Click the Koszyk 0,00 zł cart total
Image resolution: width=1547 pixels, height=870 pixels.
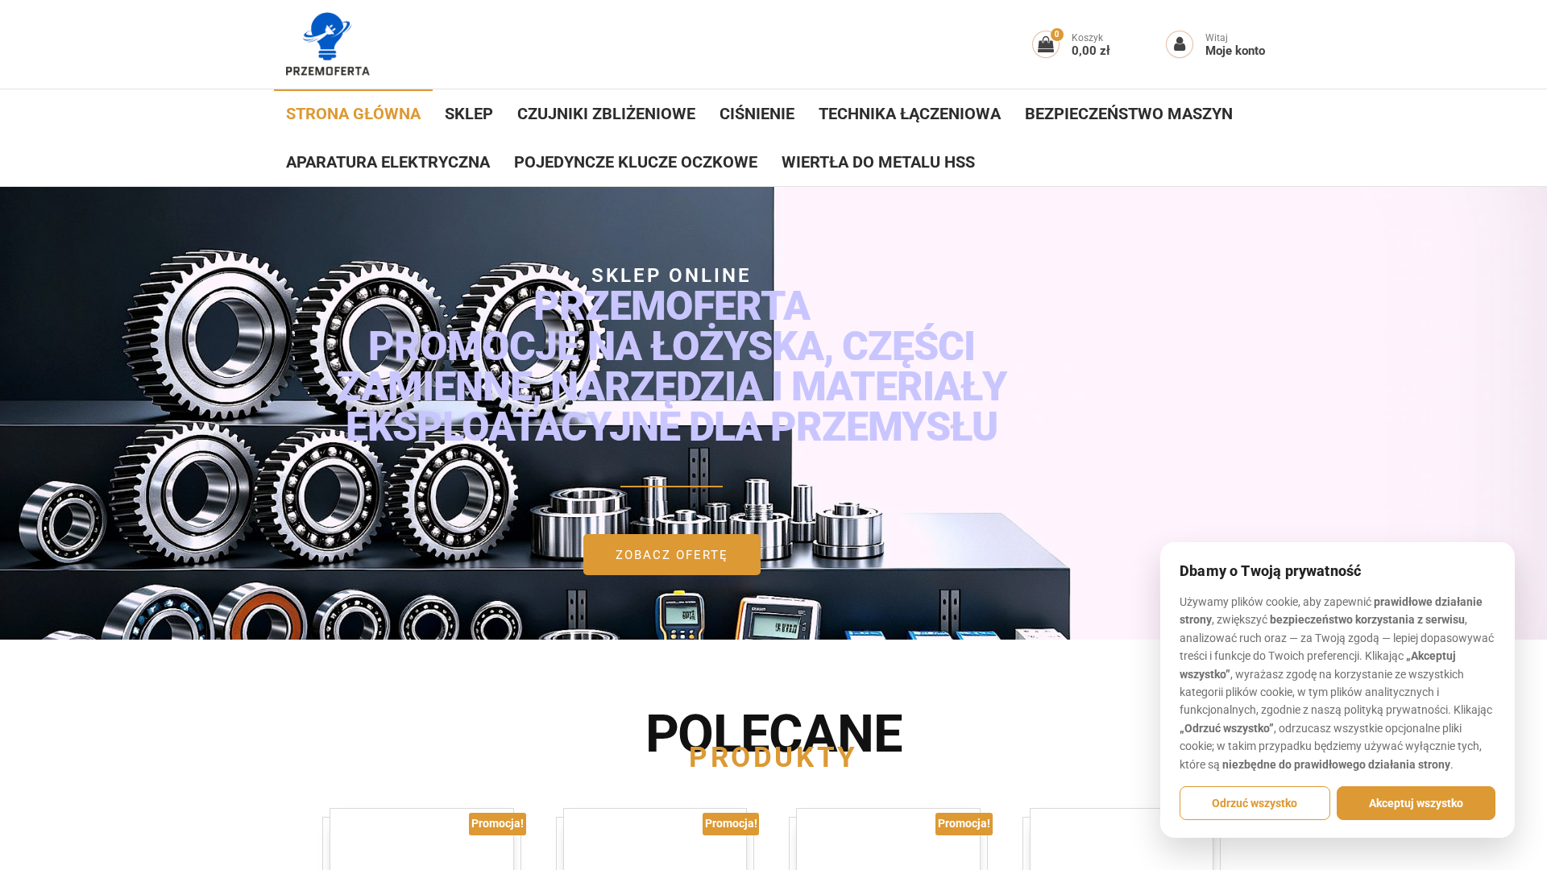coord(1090,45)
